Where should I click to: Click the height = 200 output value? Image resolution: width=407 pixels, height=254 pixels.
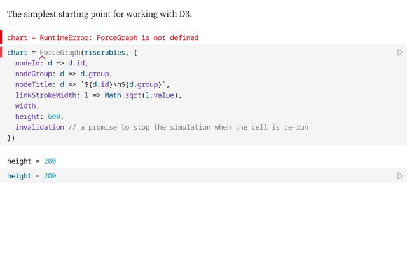(x=50, y=161)
